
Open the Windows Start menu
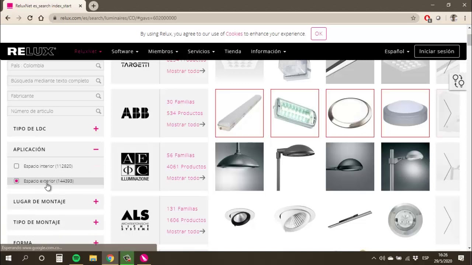point(8,258)
